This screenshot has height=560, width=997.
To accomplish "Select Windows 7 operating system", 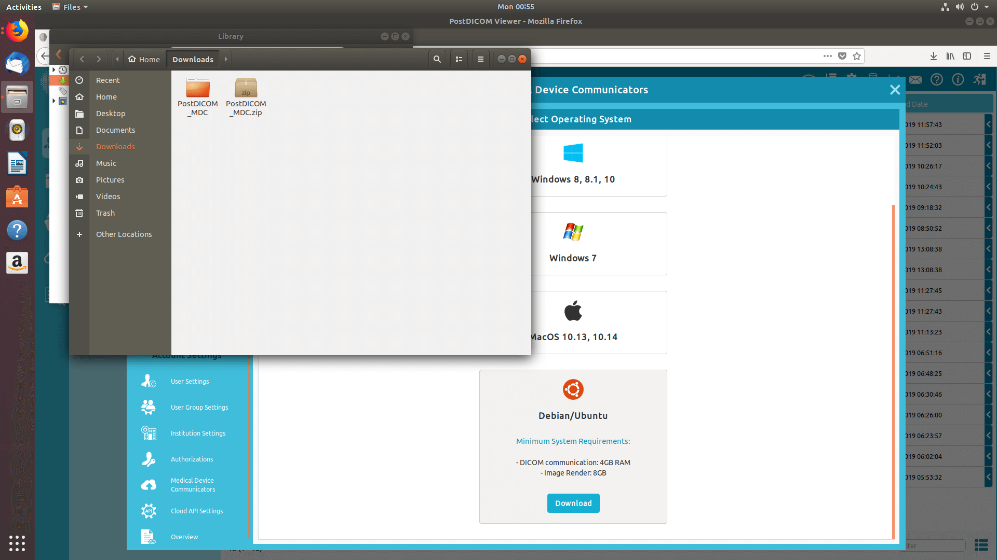I will point(573,244).
